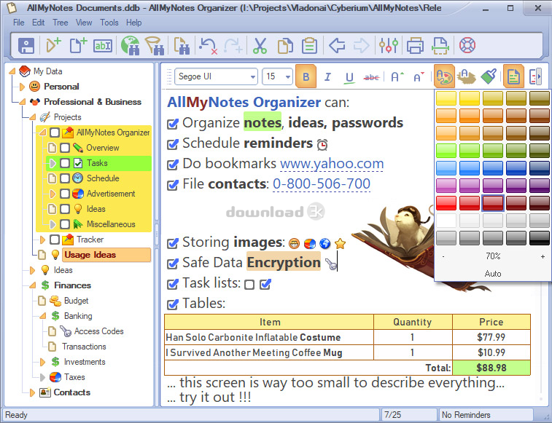This screenshot has height=423, width=552.
Task: Add a new folder note icon
Action: pos(53,45)
